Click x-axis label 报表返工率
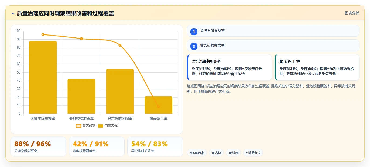 [x=158, y=119]
